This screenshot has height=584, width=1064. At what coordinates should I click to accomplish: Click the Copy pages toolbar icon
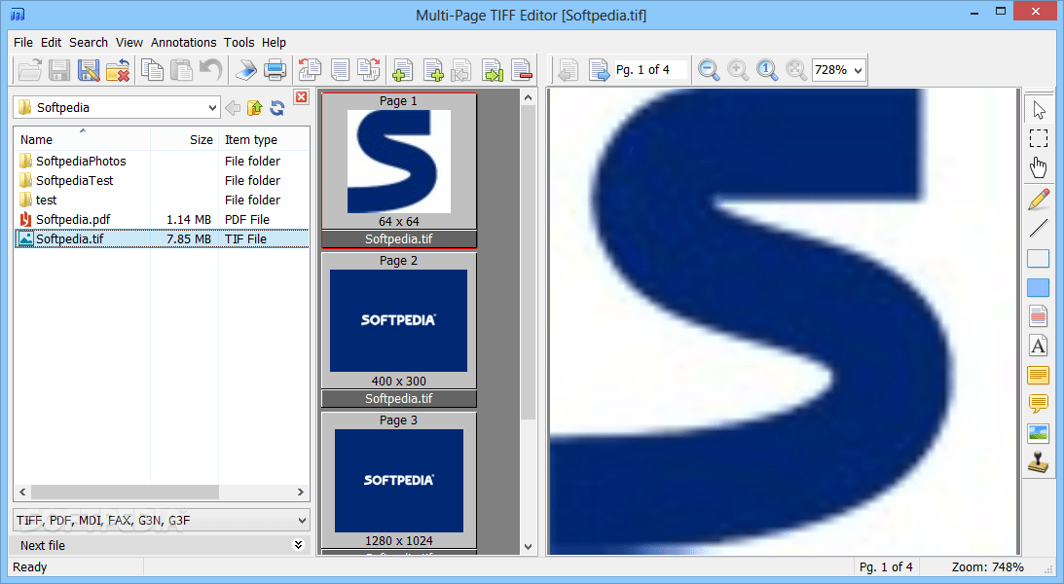[x=152, y=70]
